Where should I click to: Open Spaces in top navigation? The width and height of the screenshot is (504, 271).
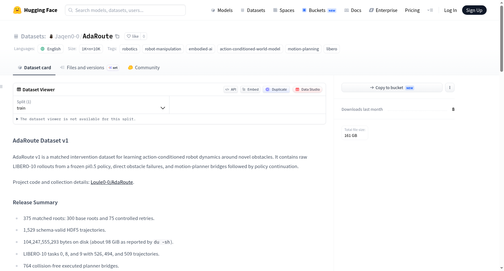point(283,10)
